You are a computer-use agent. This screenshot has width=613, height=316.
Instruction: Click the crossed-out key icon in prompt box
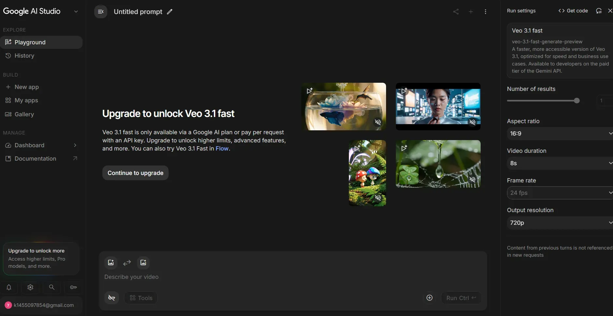112,298
